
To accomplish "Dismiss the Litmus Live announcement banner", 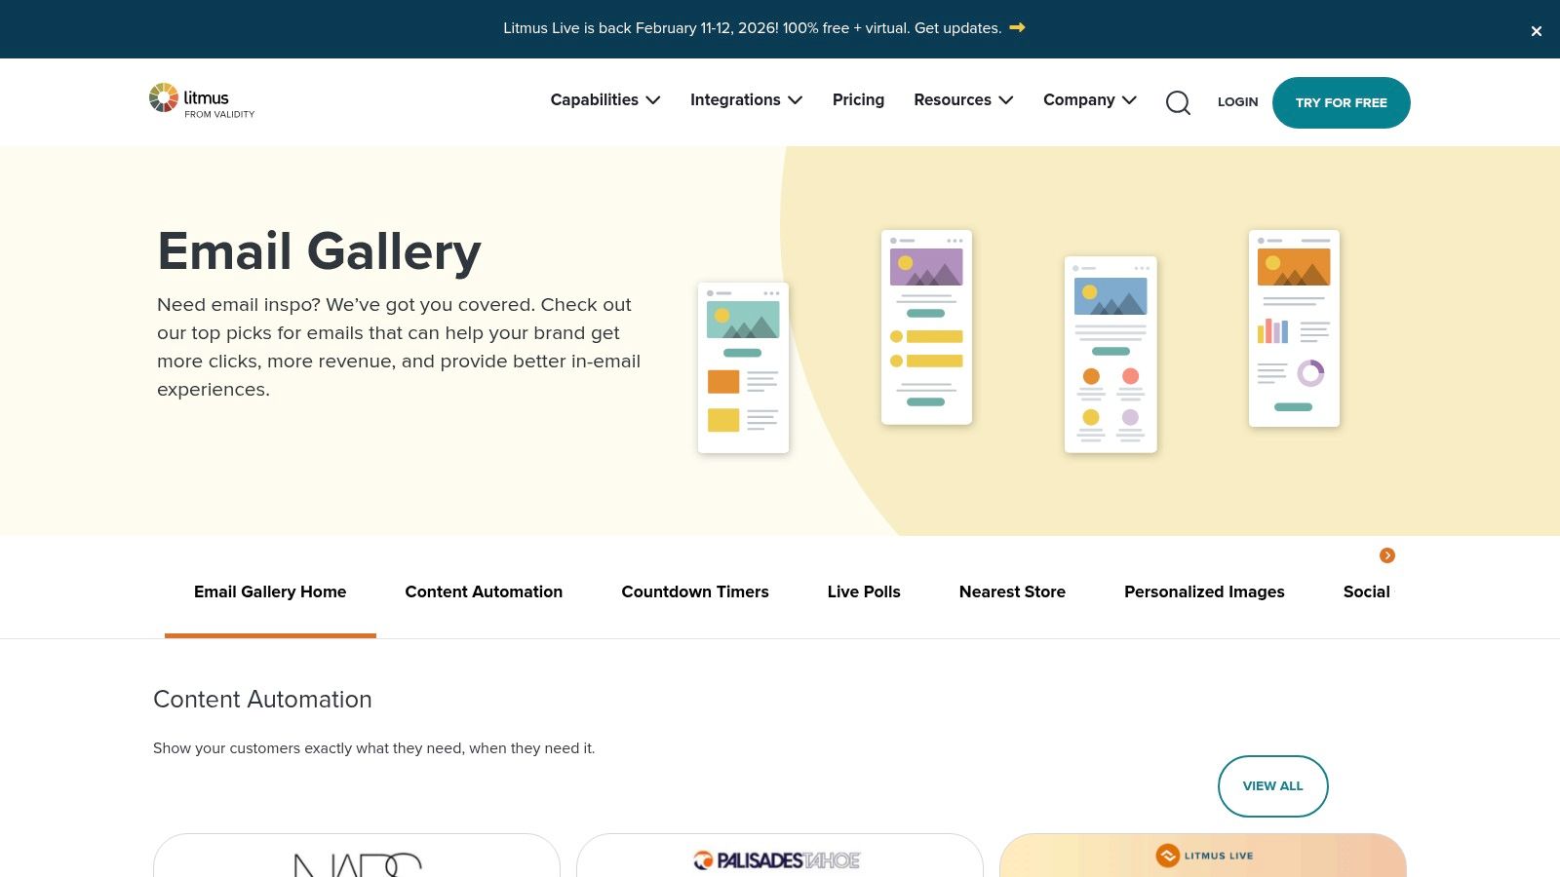I will point(1536,30).
